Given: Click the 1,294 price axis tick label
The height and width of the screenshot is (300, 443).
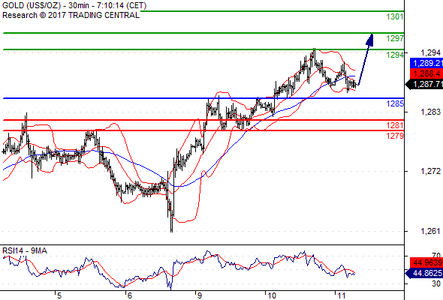Looking at the screenshot, I should coord(430,52).
